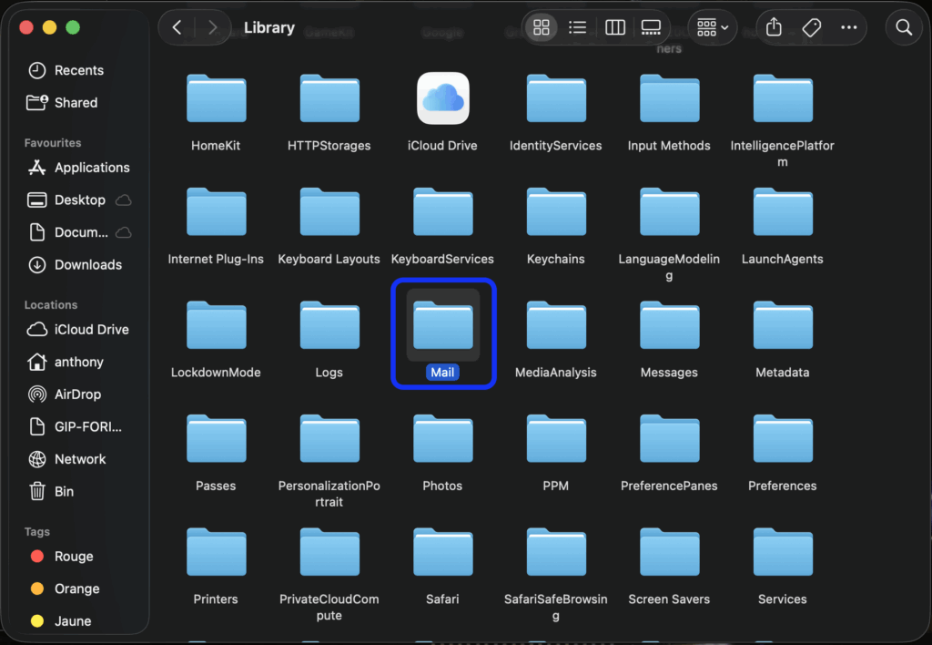
Task: Switch to gallery view
Action: tap(652, 27)
